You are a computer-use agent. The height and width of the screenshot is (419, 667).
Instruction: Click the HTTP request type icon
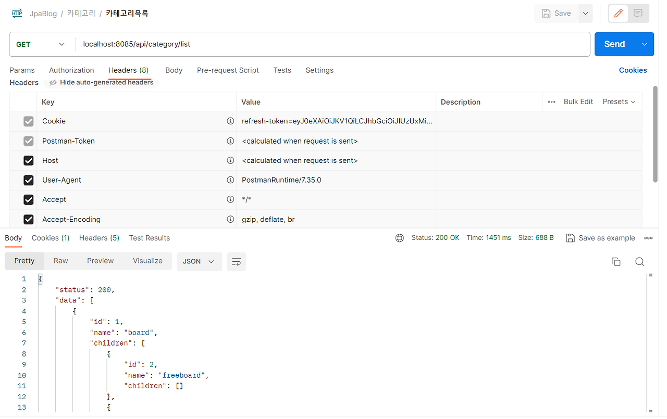(17, 14)
